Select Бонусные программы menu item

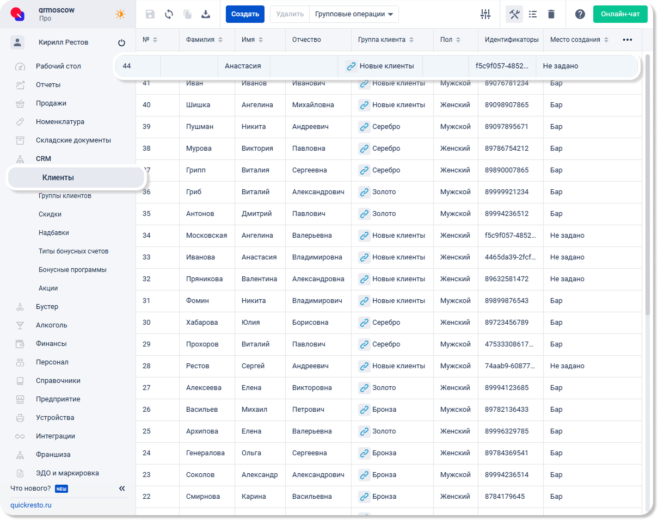click(x=72, y=270)
